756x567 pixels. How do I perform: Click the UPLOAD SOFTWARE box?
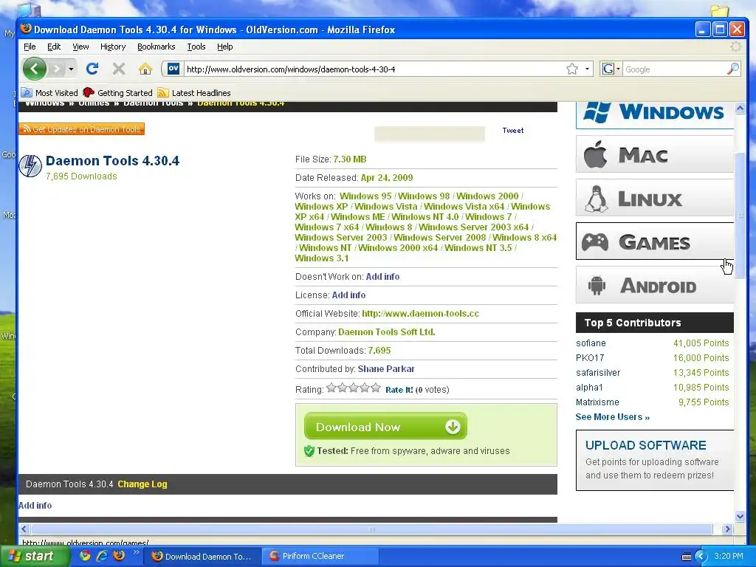click(655, 460)
